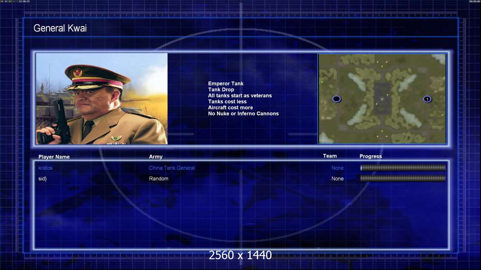
Task: Select player name kratos
Action: pos(46,168)
